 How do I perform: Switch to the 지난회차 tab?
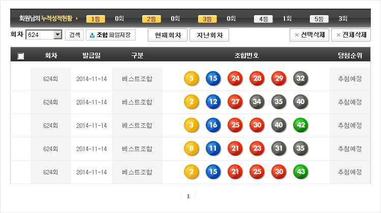coord(209,35)
